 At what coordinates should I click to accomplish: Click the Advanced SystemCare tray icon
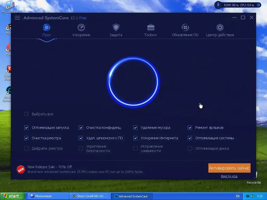click(x=248, y=196)
